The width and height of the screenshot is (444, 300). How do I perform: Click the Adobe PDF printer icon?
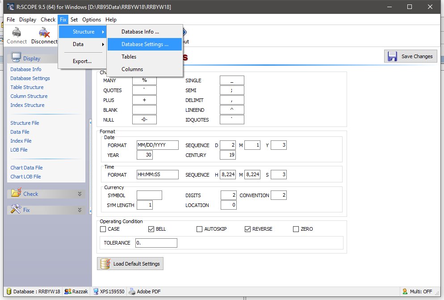point(132,292)
